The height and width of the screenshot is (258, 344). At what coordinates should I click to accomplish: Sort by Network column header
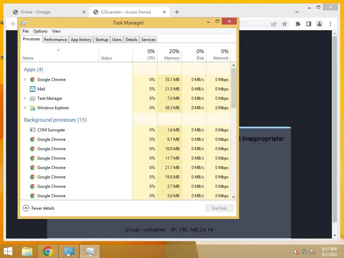click(x=218, y=55)
